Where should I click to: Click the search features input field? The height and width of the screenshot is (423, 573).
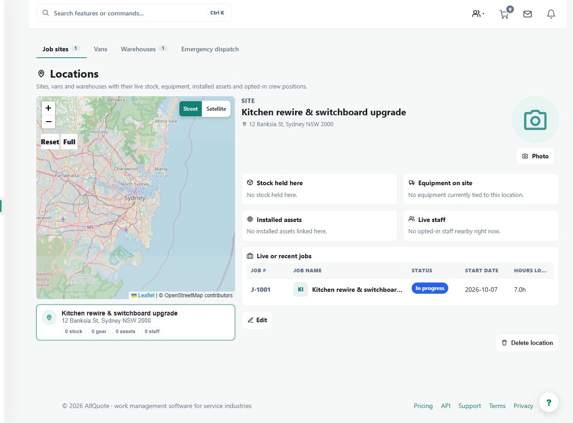coord(134,13)
